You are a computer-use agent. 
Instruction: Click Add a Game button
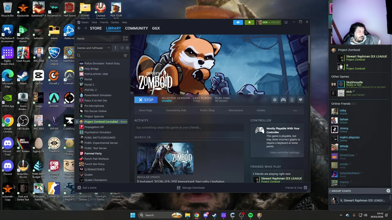(x=87, y=188)
